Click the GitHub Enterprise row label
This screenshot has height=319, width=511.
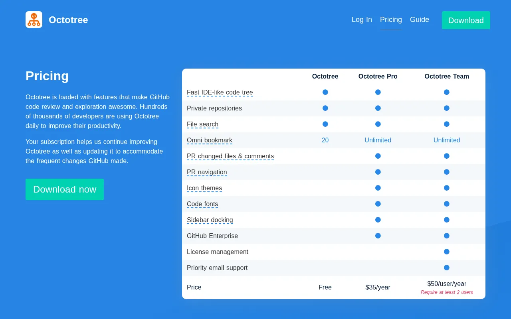(x=212, y=236)
